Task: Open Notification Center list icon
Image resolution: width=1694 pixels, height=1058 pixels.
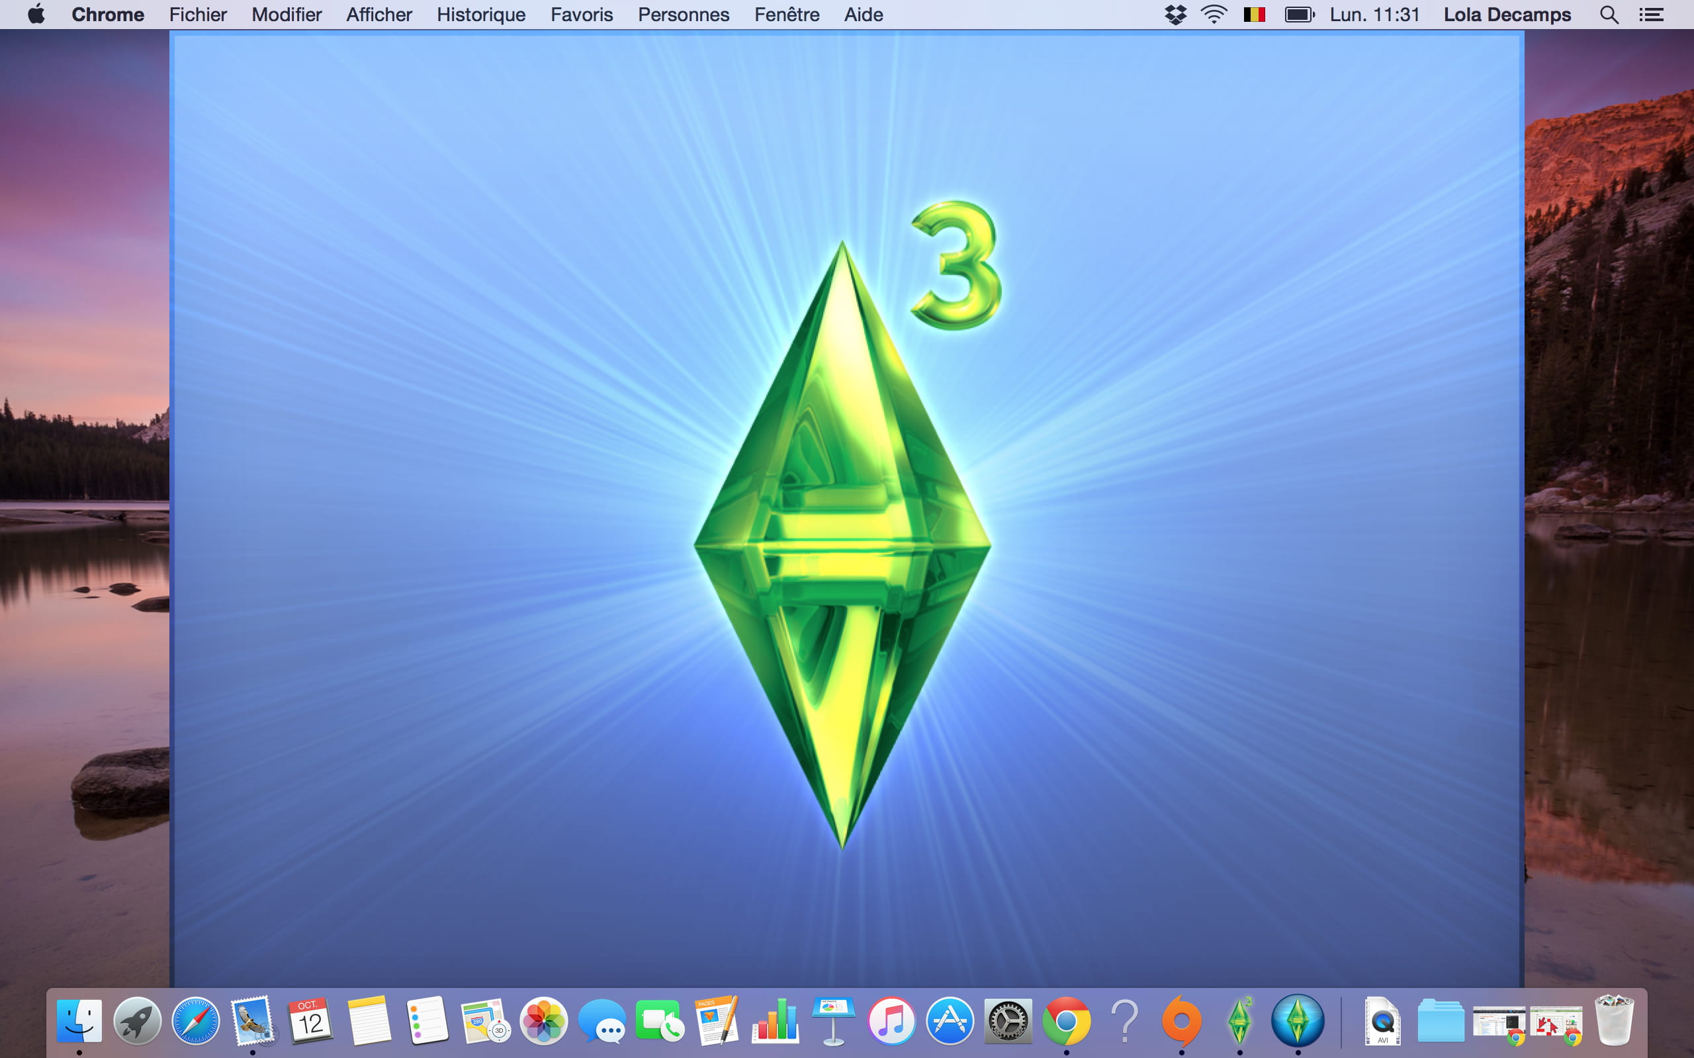Action: [x=1651, y=14]
